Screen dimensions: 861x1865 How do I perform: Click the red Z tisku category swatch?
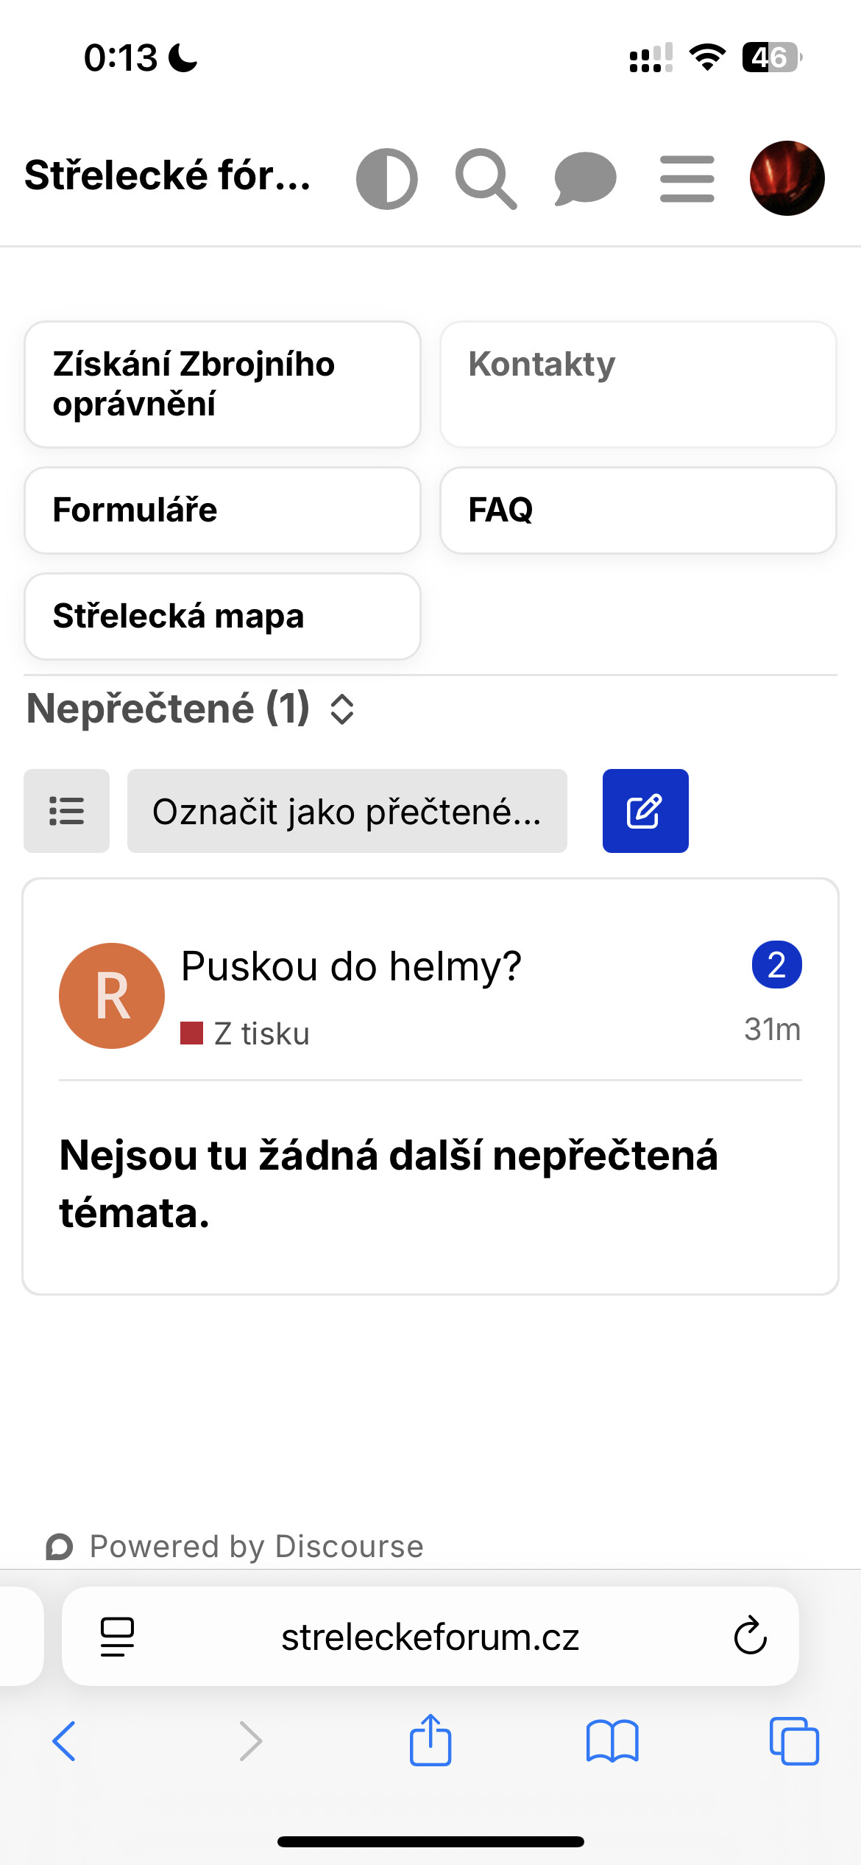(191, 1033)
